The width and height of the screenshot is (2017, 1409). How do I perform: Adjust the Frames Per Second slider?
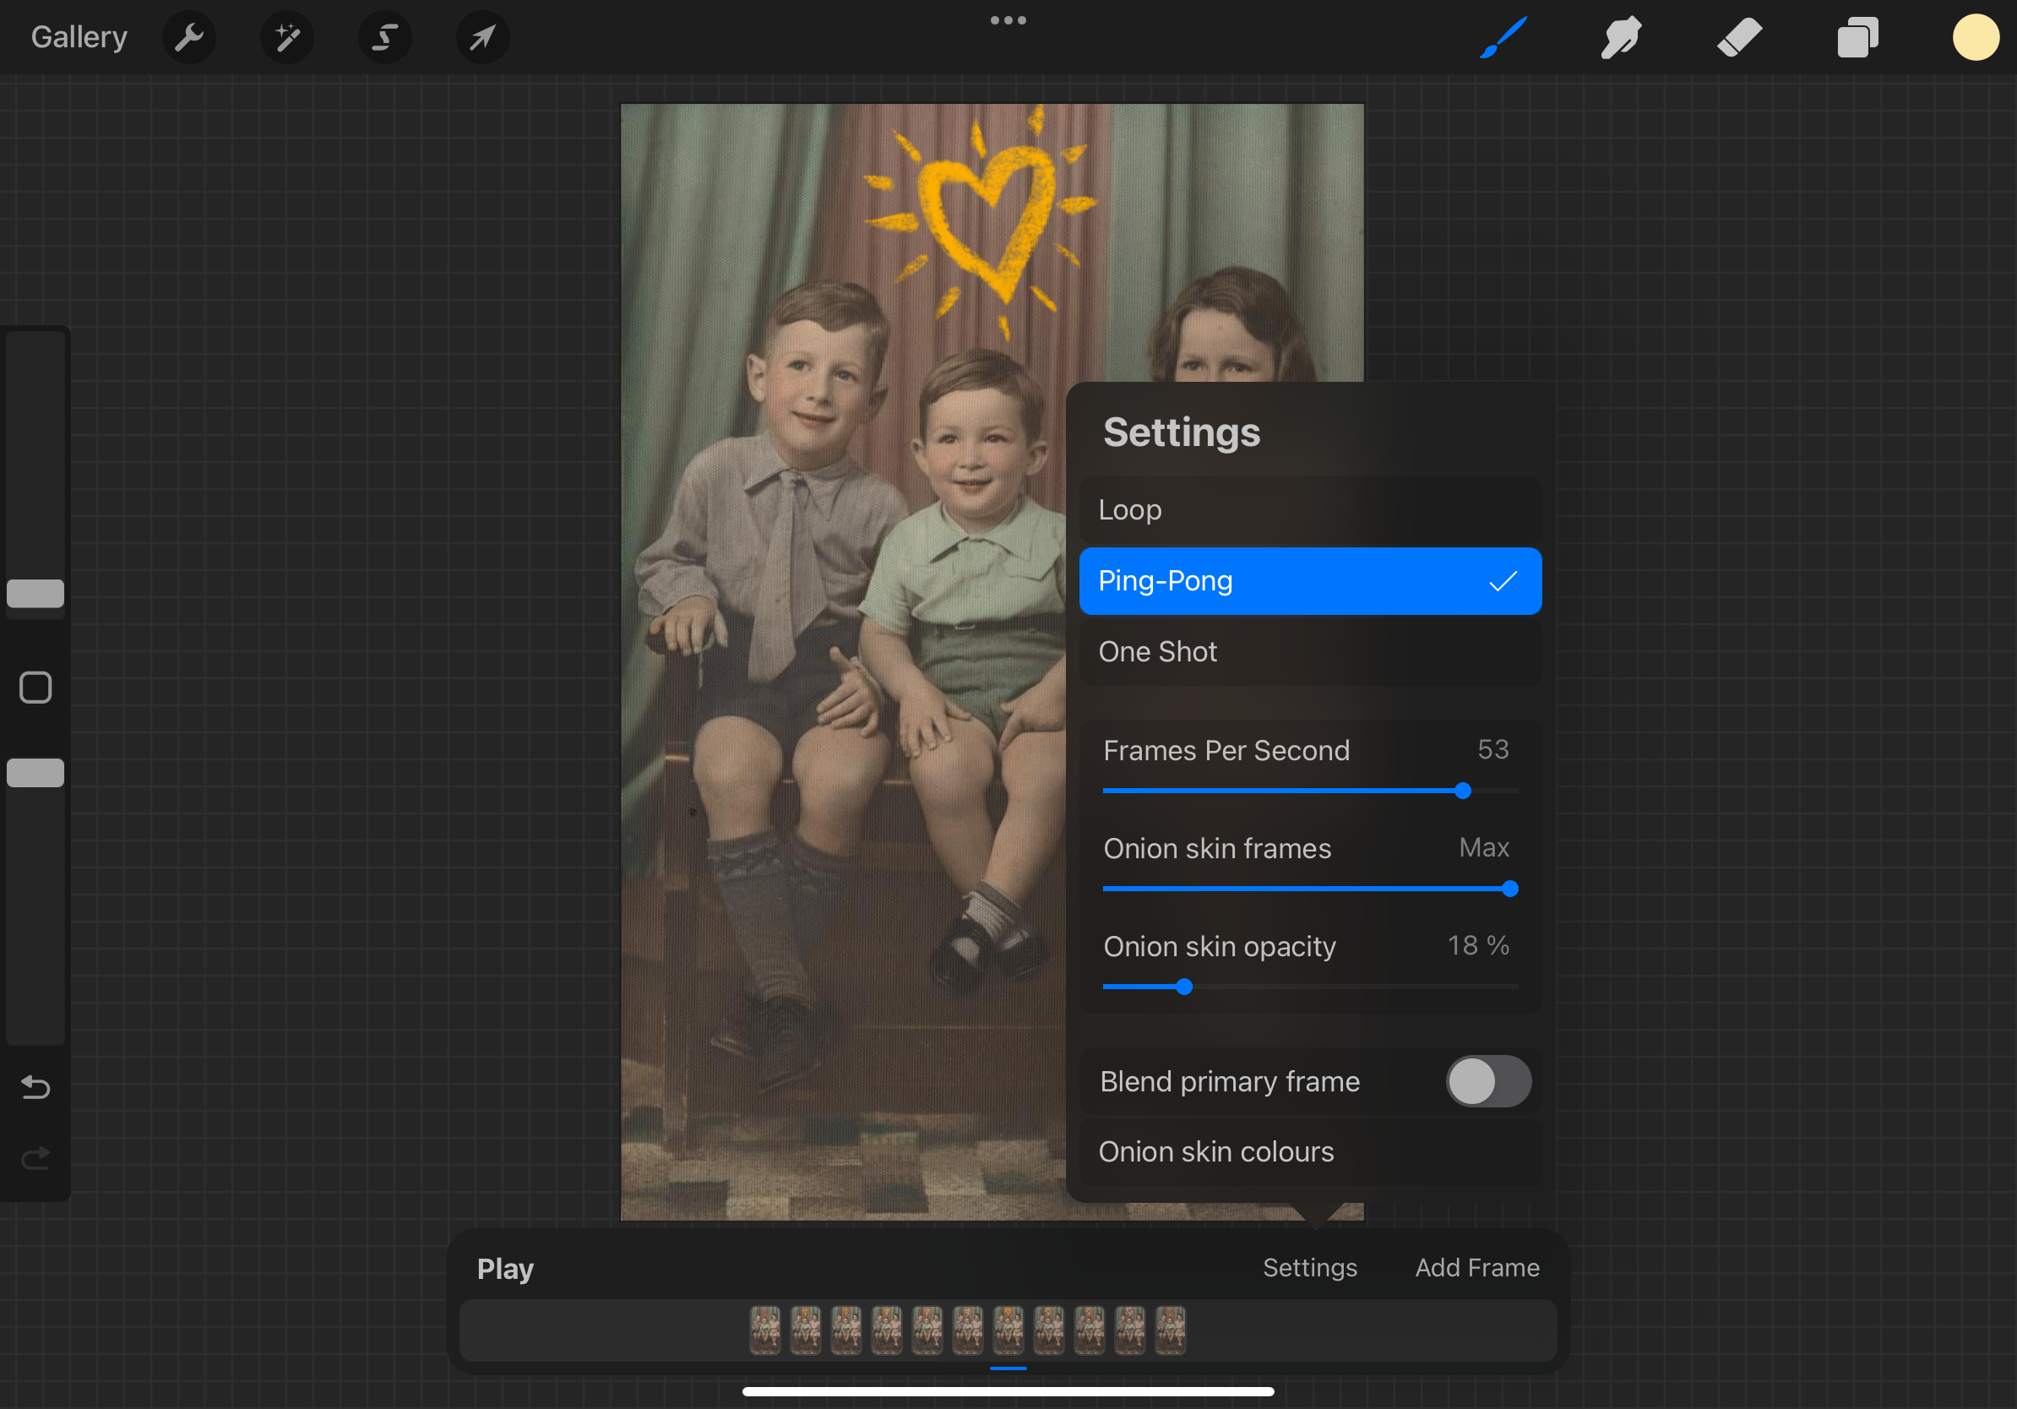[1462, 792]
